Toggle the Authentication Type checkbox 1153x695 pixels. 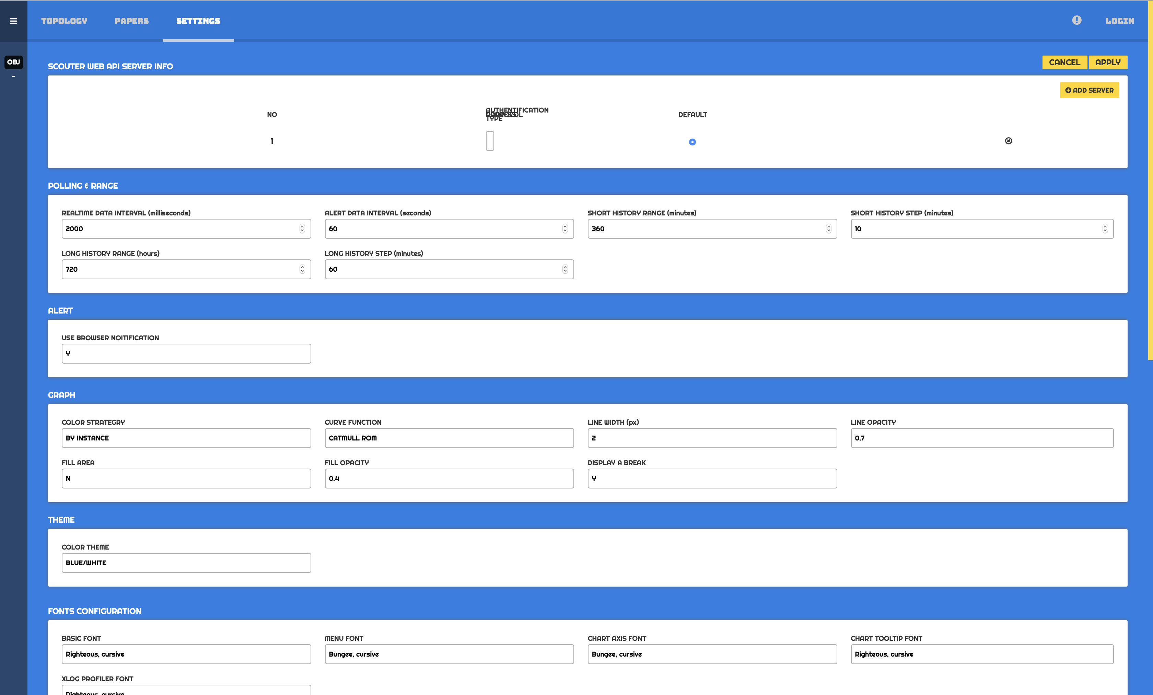489,141
